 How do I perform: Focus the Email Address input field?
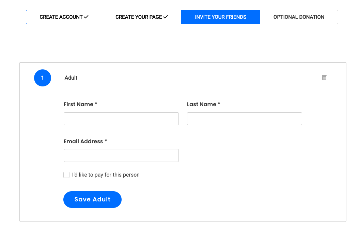coord(121,155)
